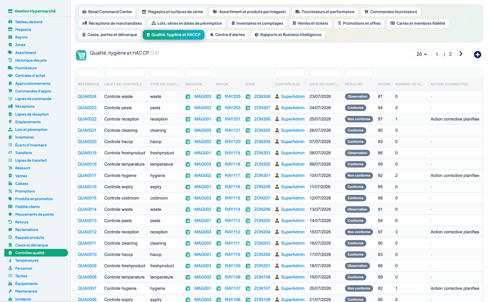The image size is (488, 302).
Task: Click the Retours undo icon
Action: tap(10, 222)
